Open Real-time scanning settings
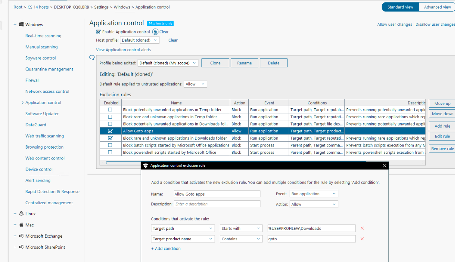The width and height of the screenshot is (455, 262). coord(43,36)
